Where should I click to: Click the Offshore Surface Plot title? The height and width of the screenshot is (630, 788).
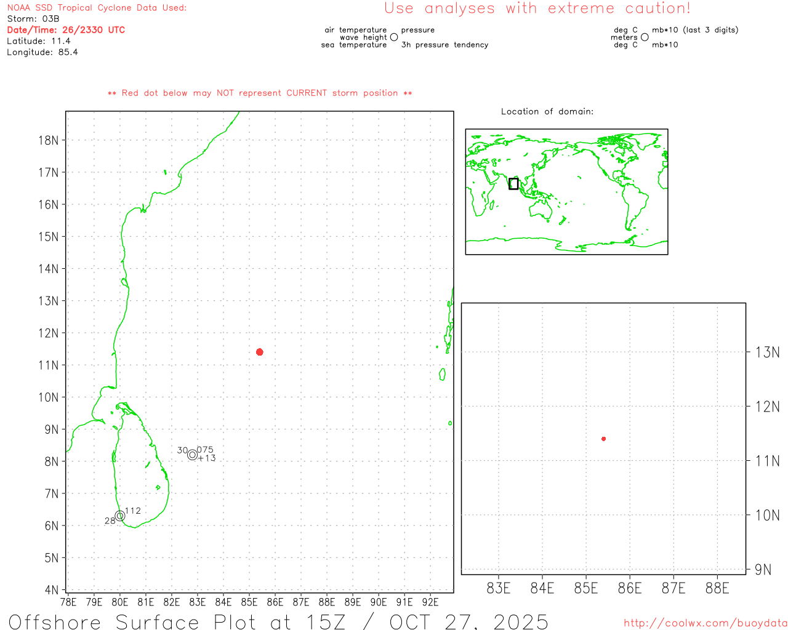278,621
